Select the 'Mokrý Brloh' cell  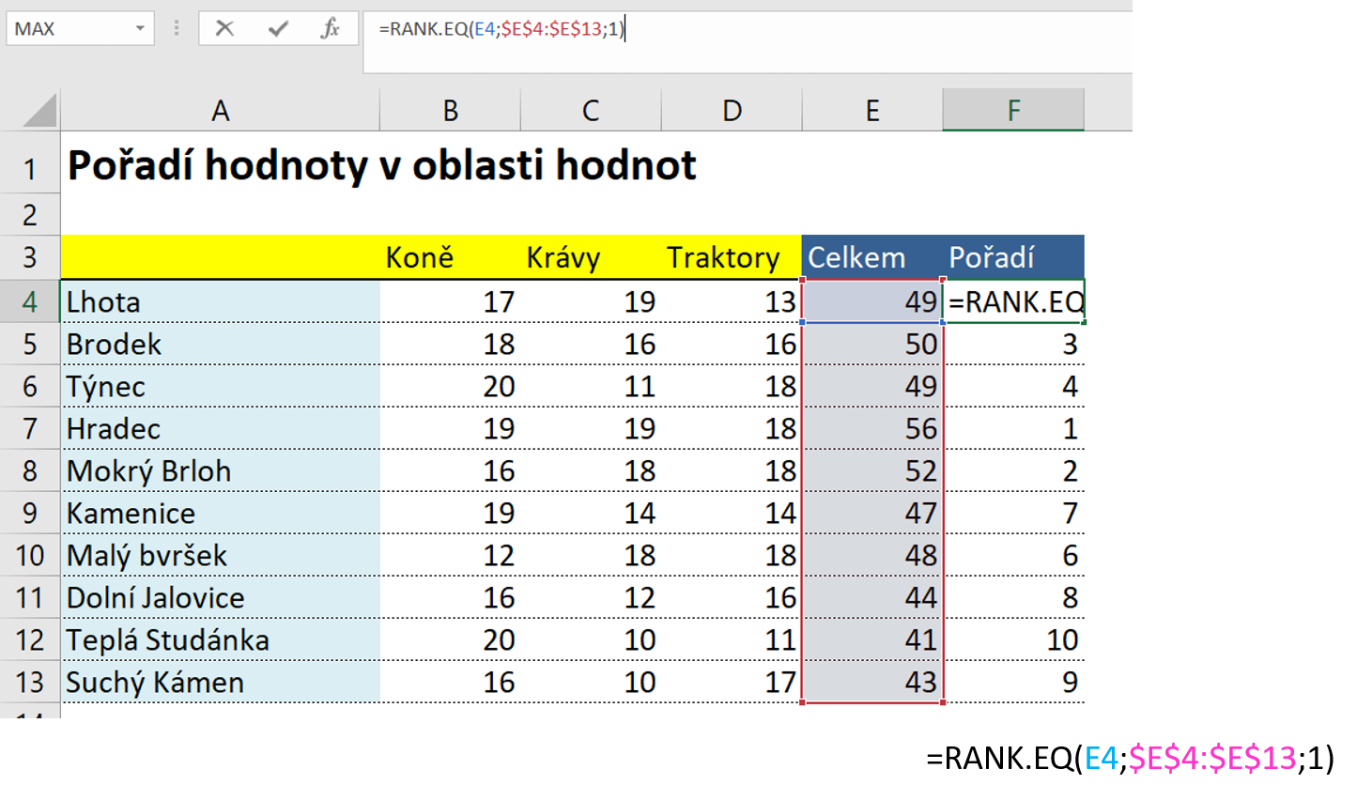point(220,470)
